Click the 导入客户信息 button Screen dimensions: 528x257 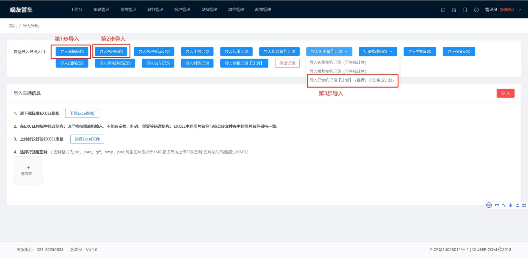(x=111, y=52)
